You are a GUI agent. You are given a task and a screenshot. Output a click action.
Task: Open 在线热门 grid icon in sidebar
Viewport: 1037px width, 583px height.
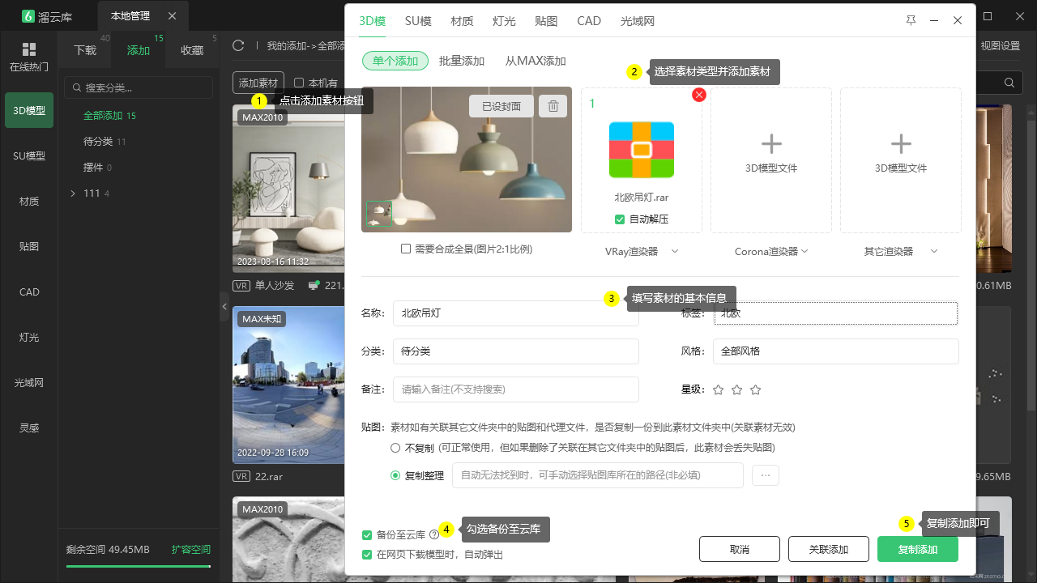(x=29, y=49)
